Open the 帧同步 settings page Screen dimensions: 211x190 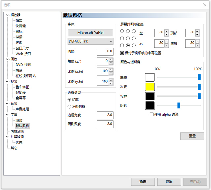tap(21, 93)
